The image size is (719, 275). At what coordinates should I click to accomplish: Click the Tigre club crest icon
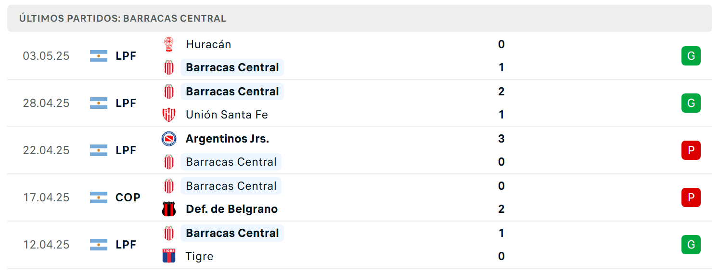pos(168,256)
